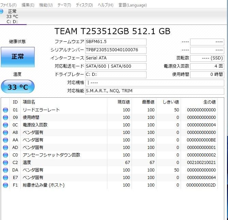
Task: Click the 電源投入回数 4 回 field
Action: (207, 67)
